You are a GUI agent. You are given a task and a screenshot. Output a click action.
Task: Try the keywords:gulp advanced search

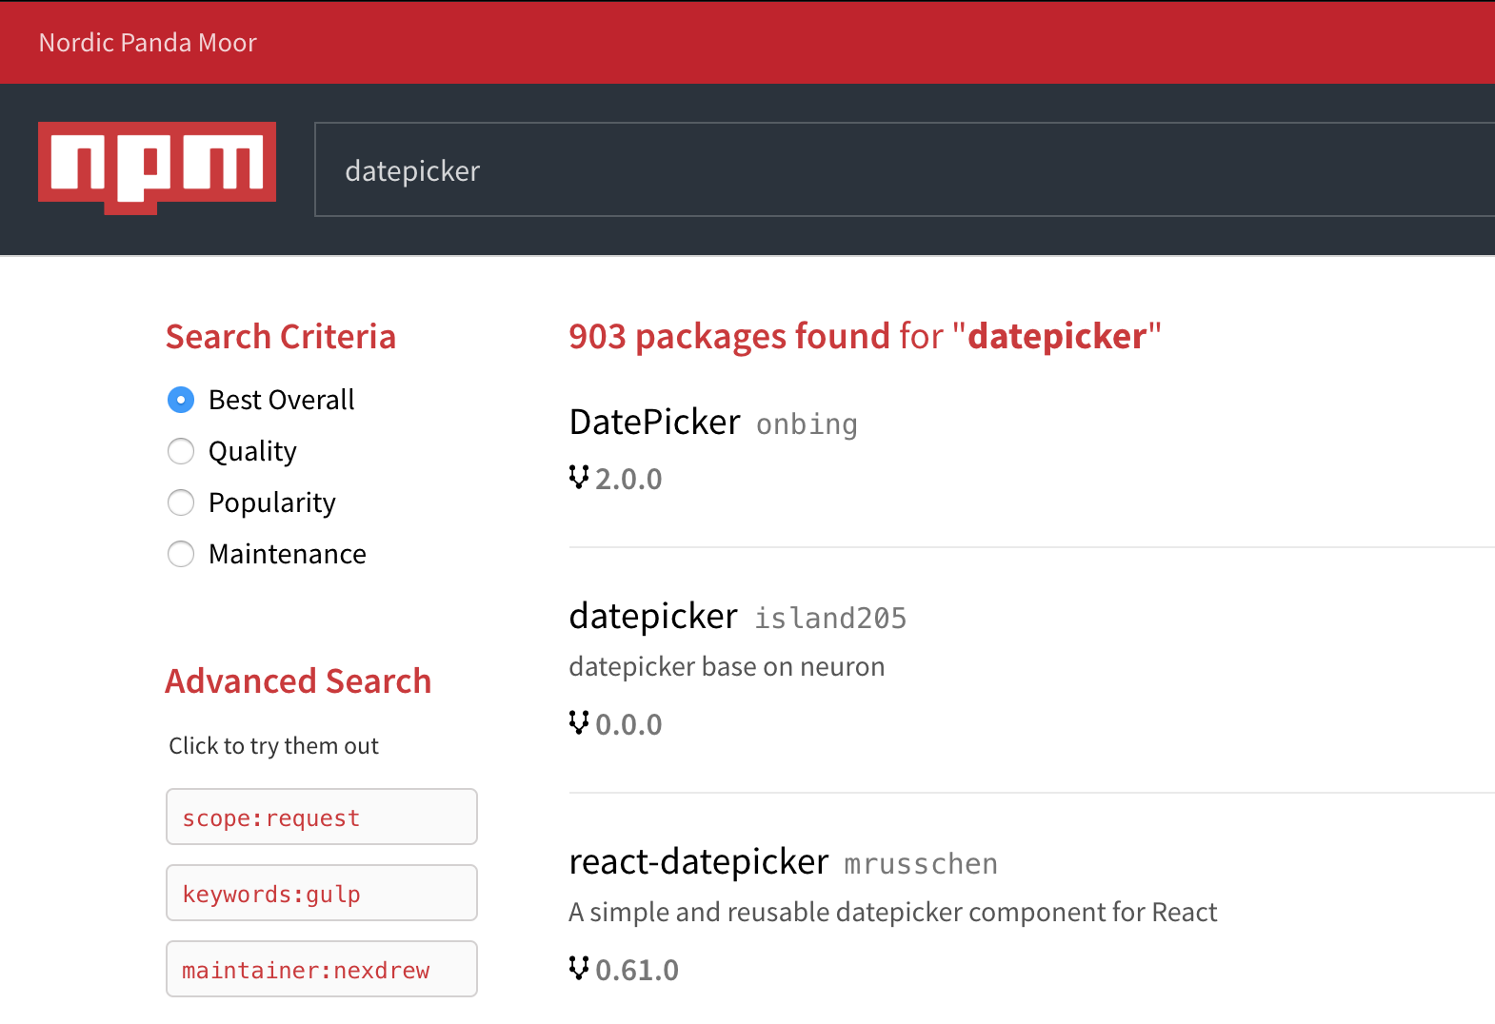point(322,893)
